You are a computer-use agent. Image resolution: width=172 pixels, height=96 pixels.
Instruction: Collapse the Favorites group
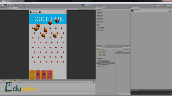click(x=97, y=50)
